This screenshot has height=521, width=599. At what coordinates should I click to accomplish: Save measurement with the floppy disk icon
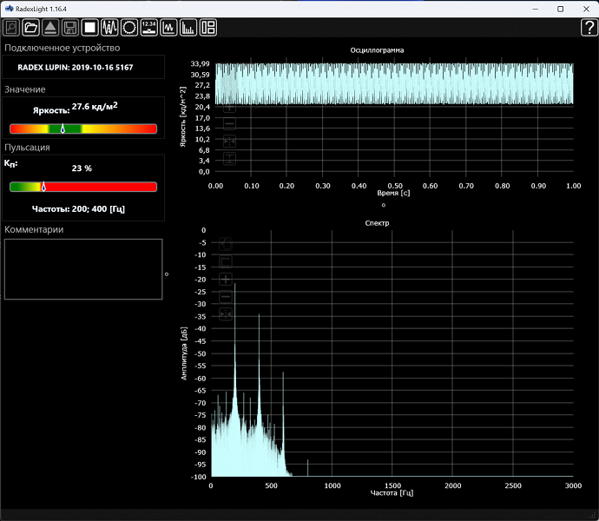[x=69, y=27]
